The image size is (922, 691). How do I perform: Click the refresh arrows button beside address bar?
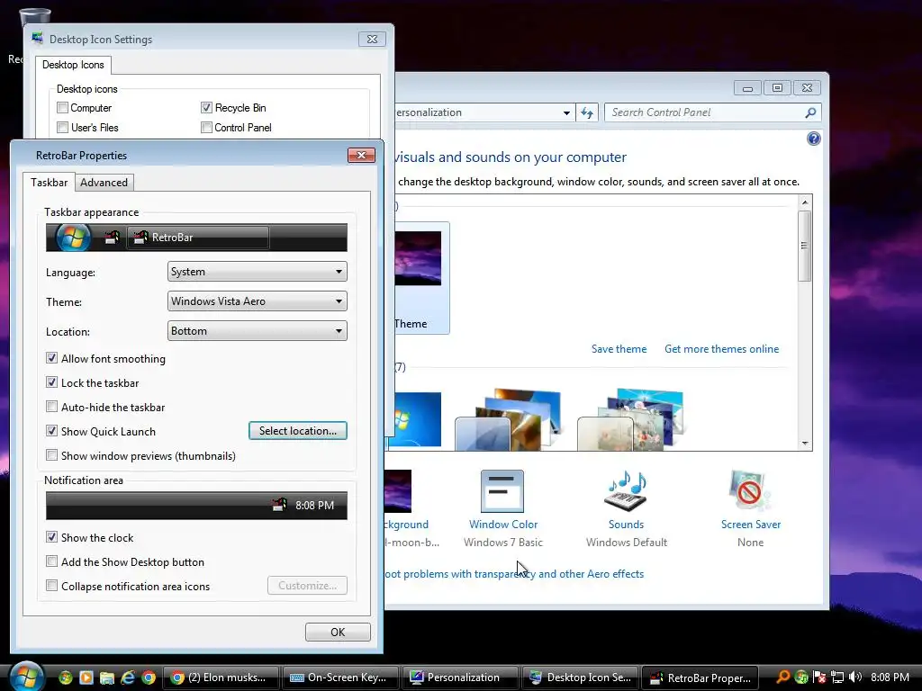[x=587, y=112]
